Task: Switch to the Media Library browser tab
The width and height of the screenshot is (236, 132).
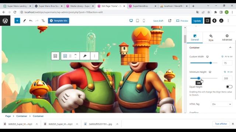Action: (x=80, y=6)
